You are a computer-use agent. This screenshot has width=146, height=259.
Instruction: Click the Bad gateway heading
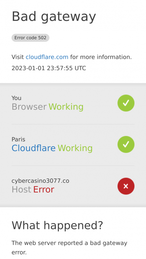[54, 17]
